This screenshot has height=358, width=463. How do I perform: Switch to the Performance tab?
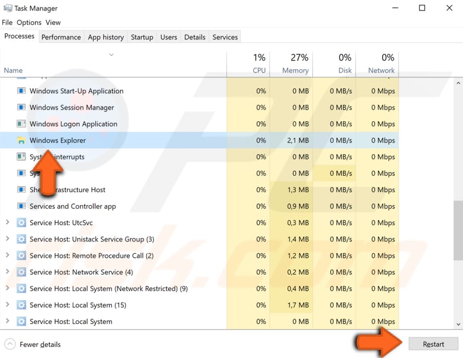coord(61,37)
